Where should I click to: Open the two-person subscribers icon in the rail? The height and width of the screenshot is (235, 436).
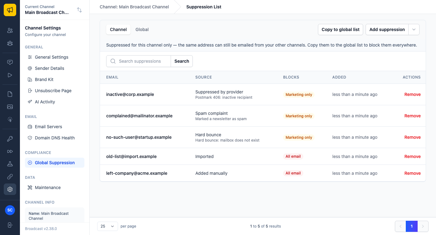point(10,30)
